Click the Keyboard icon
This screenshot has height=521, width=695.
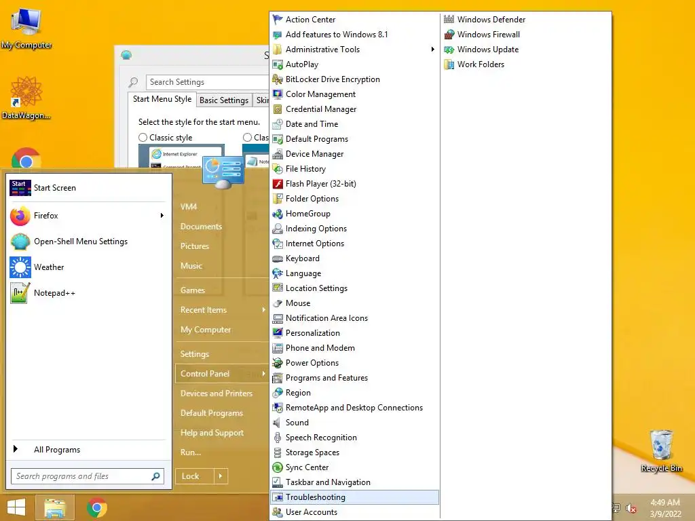278,258
